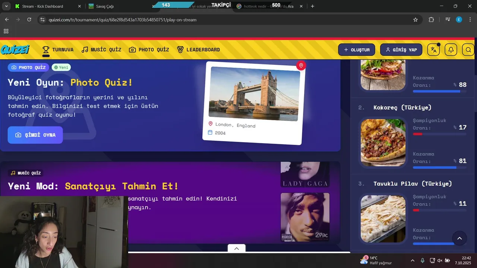This screenshot has height=268, width=477.
Task: Open the Chrome three-dot menu
Action: (470, 20)
